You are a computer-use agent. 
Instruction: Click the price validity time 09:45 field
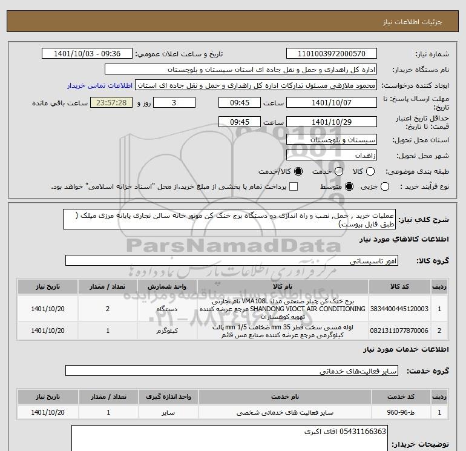point(240,122)
